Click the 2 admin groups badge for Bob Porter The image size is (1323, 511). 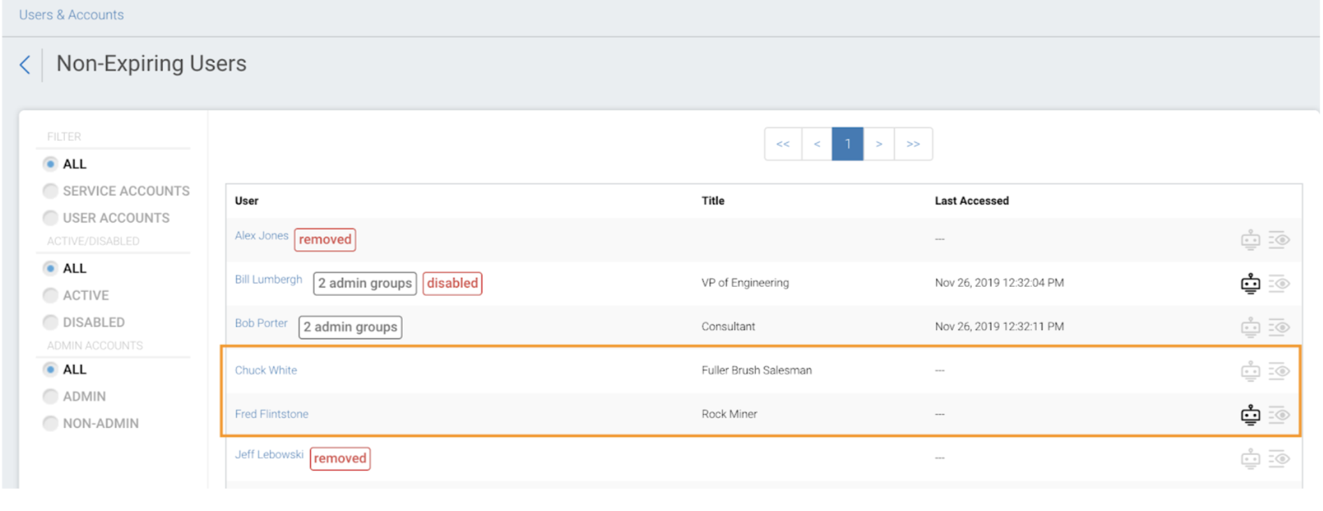[350, 327]
